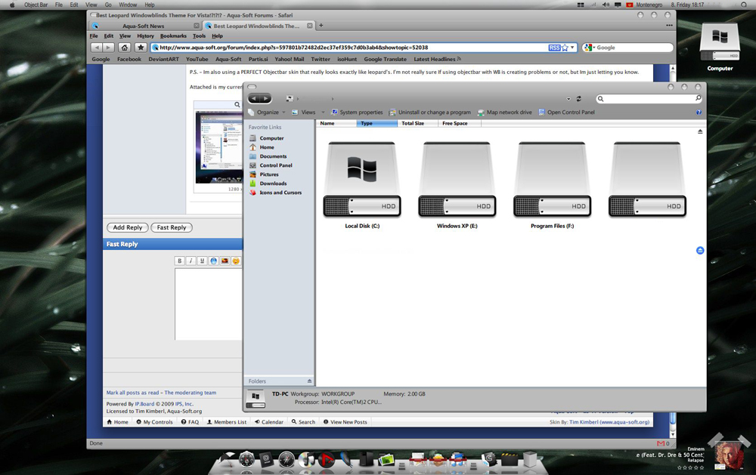Expand the Organize dropdown

coord(267,113)
